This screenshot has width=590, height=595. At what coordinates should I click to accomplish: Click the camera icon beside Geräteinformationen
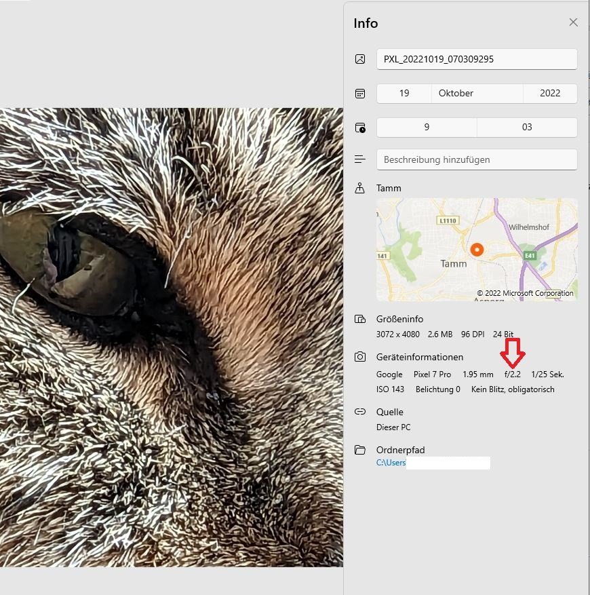coord(360,357)
